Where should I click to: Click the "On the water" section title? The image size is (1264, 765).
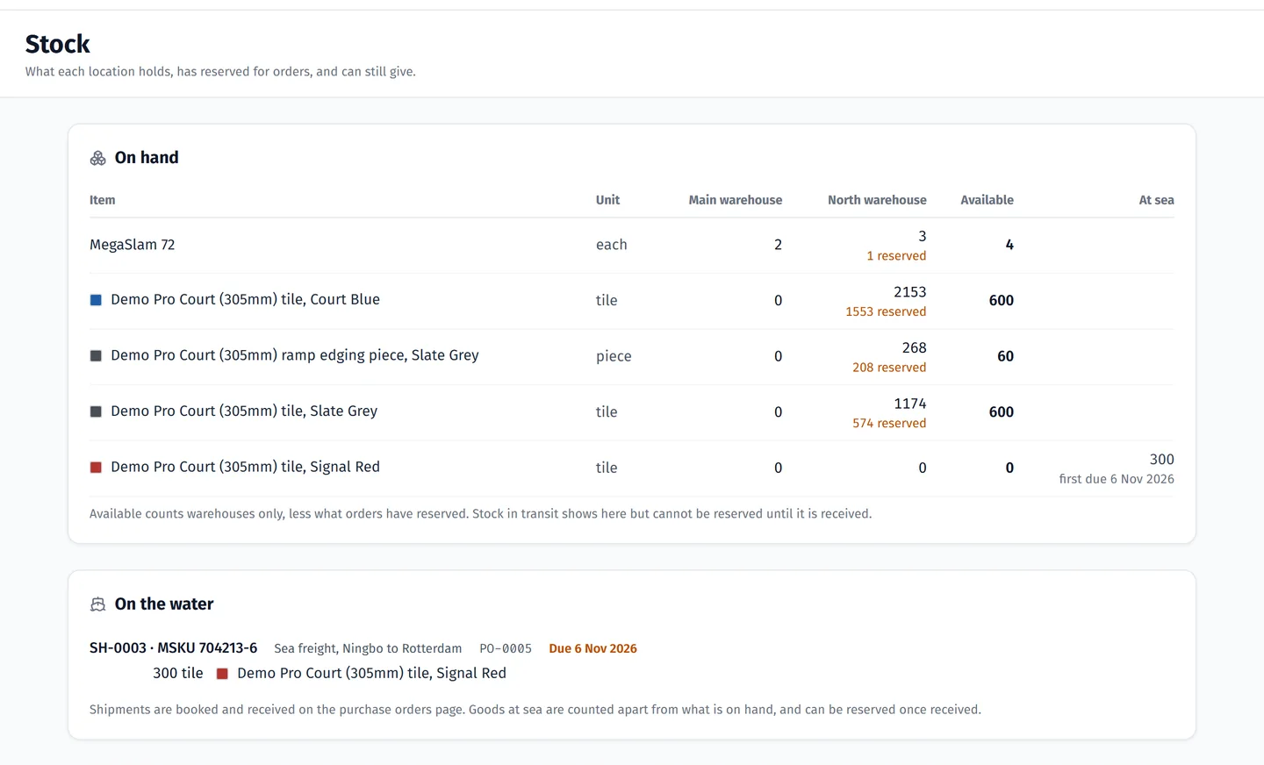(x=164, y=604)
